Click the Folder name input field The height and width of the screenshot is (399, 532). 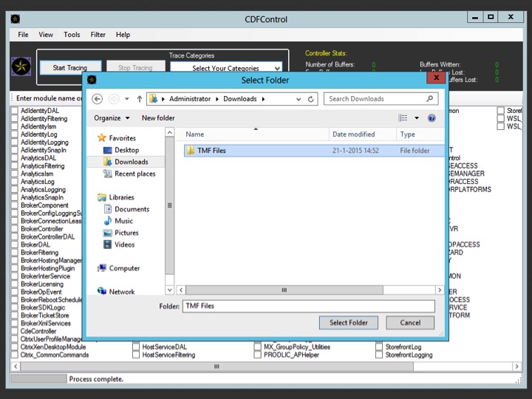click(x=309, y=306)
